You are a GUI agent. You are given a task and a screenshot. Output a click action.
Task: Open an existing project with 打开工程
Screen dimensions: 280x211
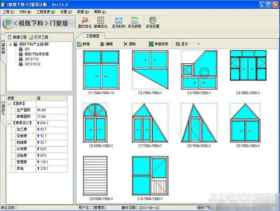(39, 37)
